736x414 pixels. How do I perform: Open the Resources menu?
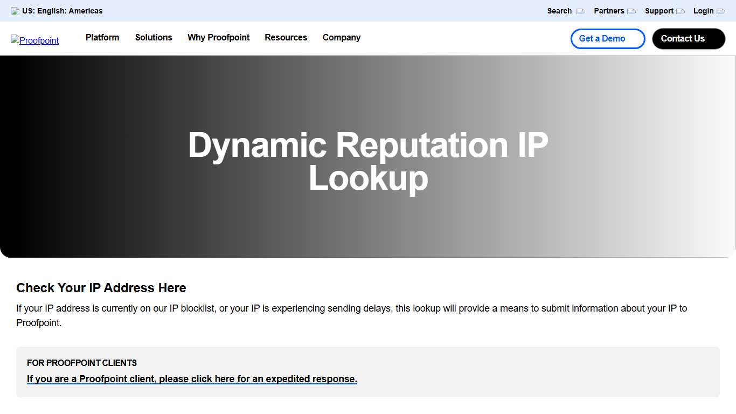[x=286, y=38]
